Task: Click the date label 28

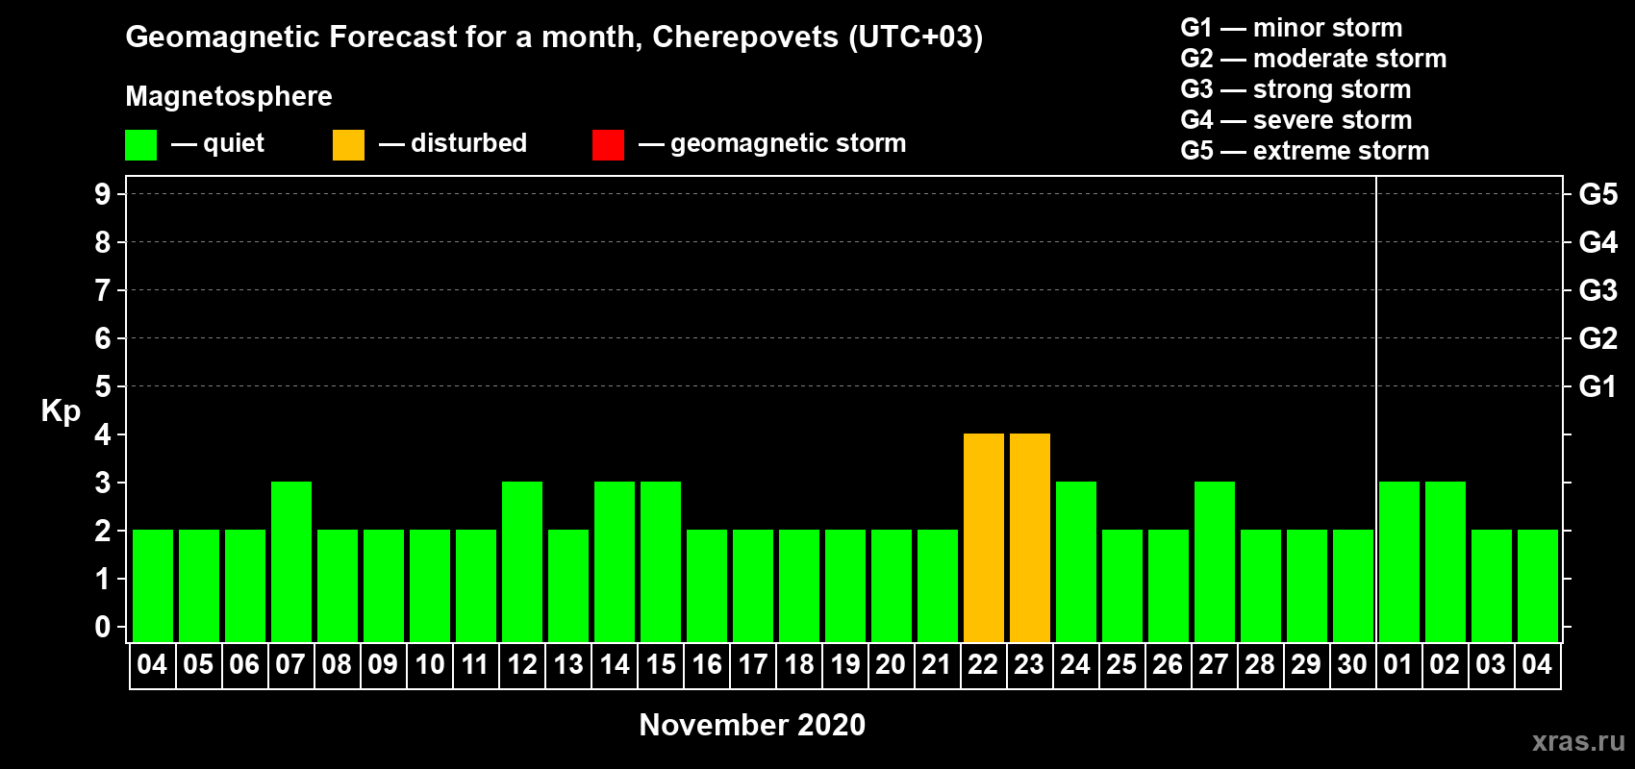Action: (1260, 665)
